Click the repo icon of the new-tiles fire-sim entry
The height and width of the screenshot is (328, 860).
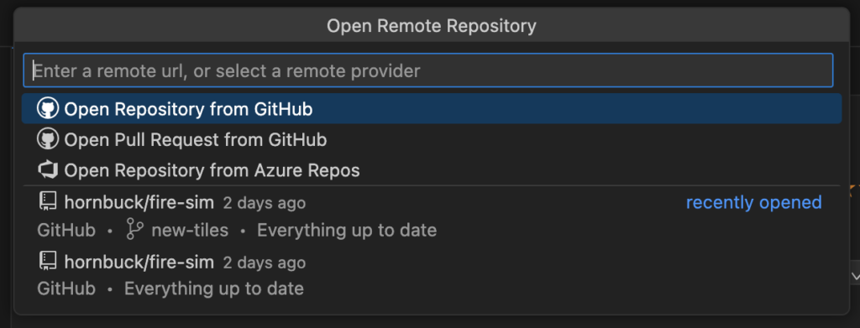(x=47, y=202)
